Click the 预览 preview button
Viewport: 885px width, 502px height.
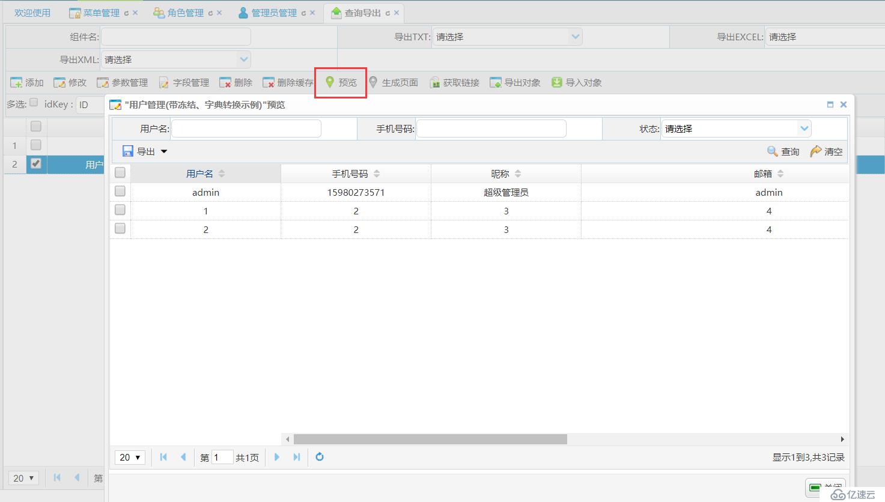341,82
